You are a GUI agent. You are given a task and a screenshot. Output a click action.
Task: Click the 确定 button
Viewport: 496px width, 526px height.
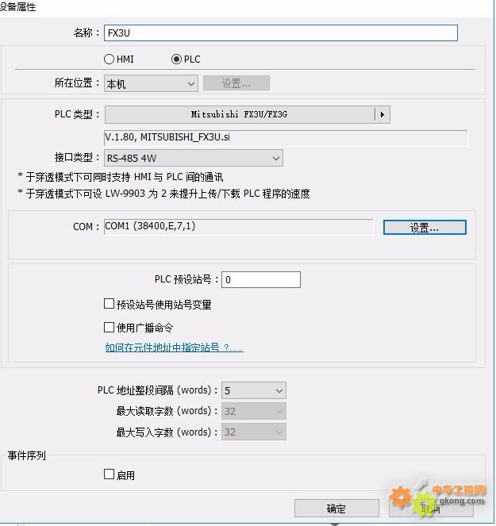[x=336, y=509]
